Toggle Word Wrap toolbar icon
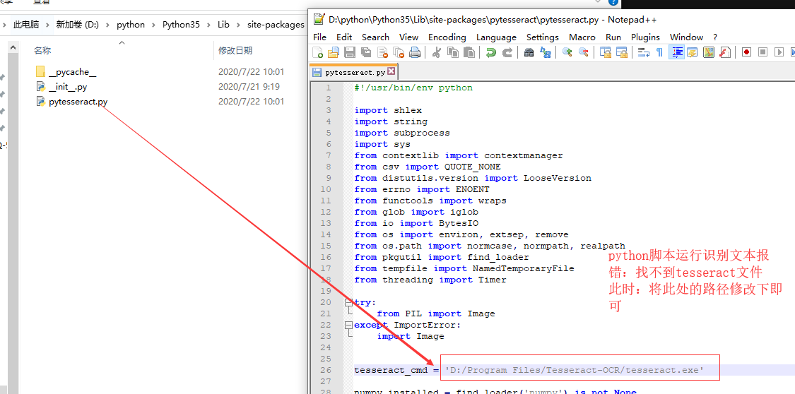This screenshot has height=394, width=795. [644, 52]
